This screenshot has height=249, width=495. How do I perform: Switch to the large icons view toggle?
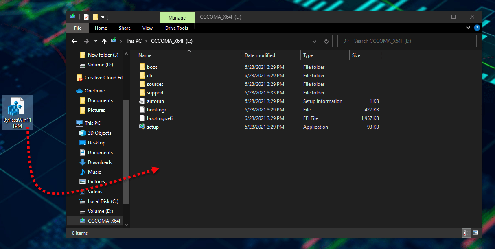475,233
